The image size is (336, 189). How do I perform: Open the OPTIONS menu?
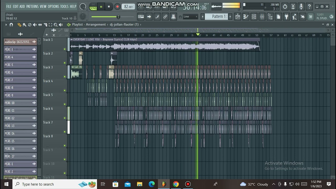click(53, 6)
